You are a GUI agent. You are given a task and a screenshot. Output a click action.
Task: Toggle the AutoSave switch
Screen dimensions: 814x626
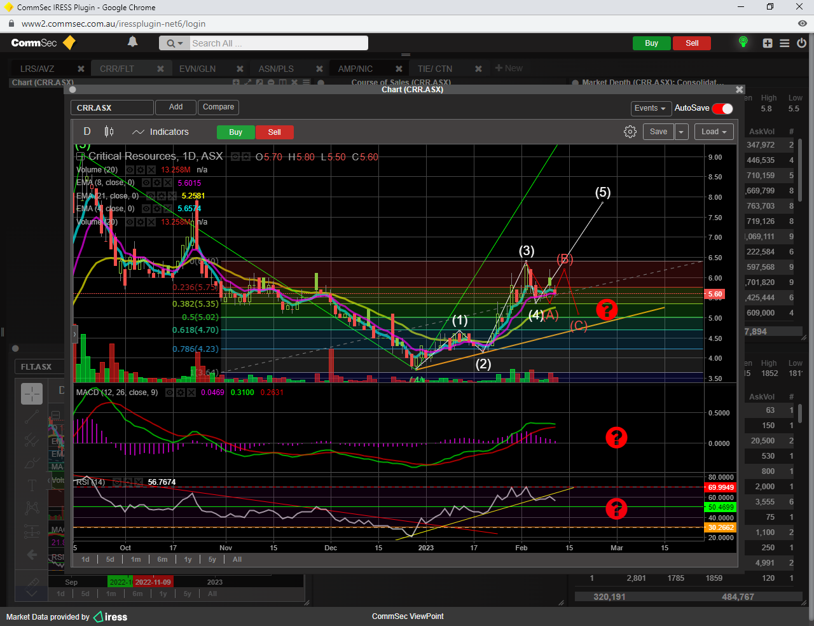[722, 108]
